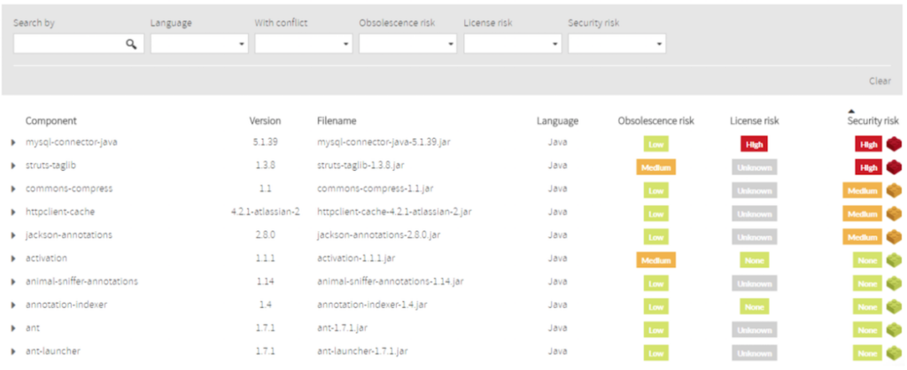Open the Security risk filter dropdown

click(616, 44)
